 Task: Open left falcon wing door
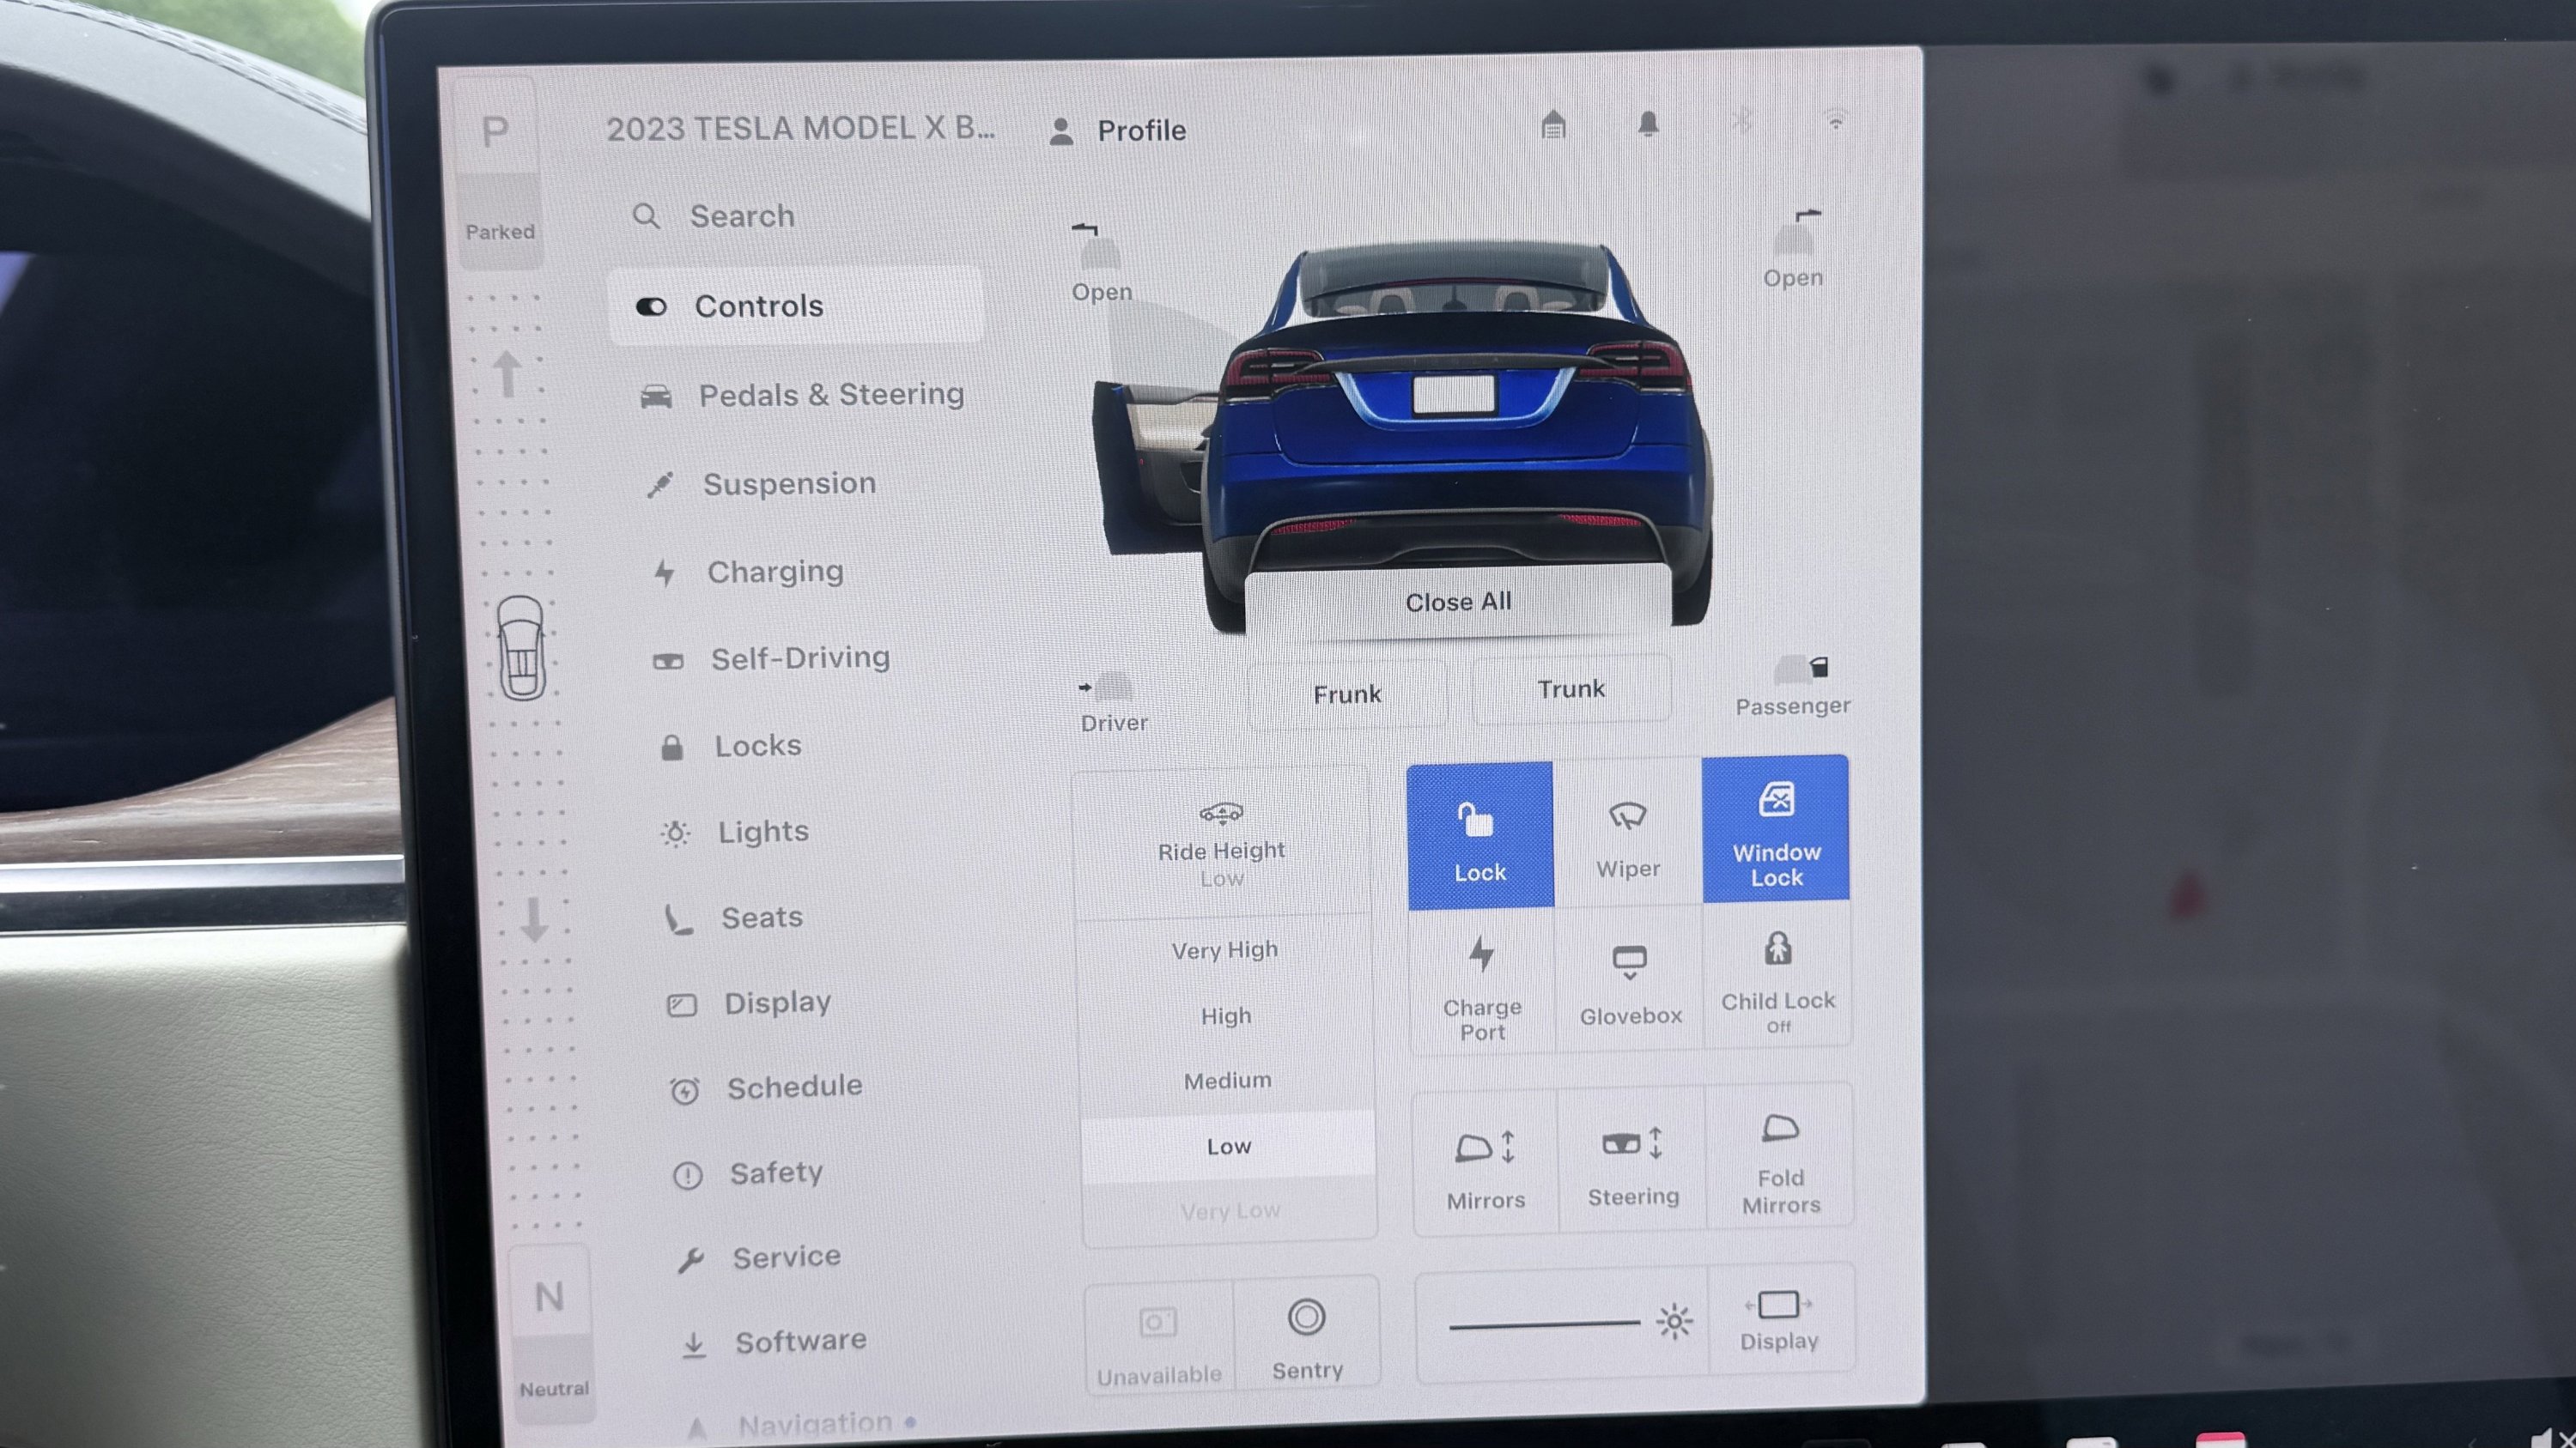[x=1101, y=264]
